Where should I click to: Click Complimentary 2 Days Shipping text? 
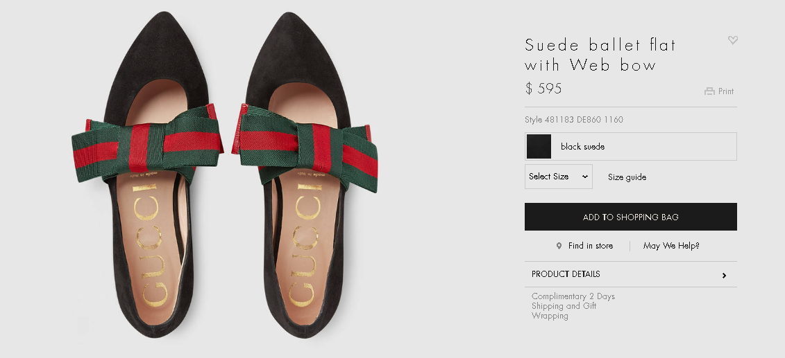tap(573, 305)
